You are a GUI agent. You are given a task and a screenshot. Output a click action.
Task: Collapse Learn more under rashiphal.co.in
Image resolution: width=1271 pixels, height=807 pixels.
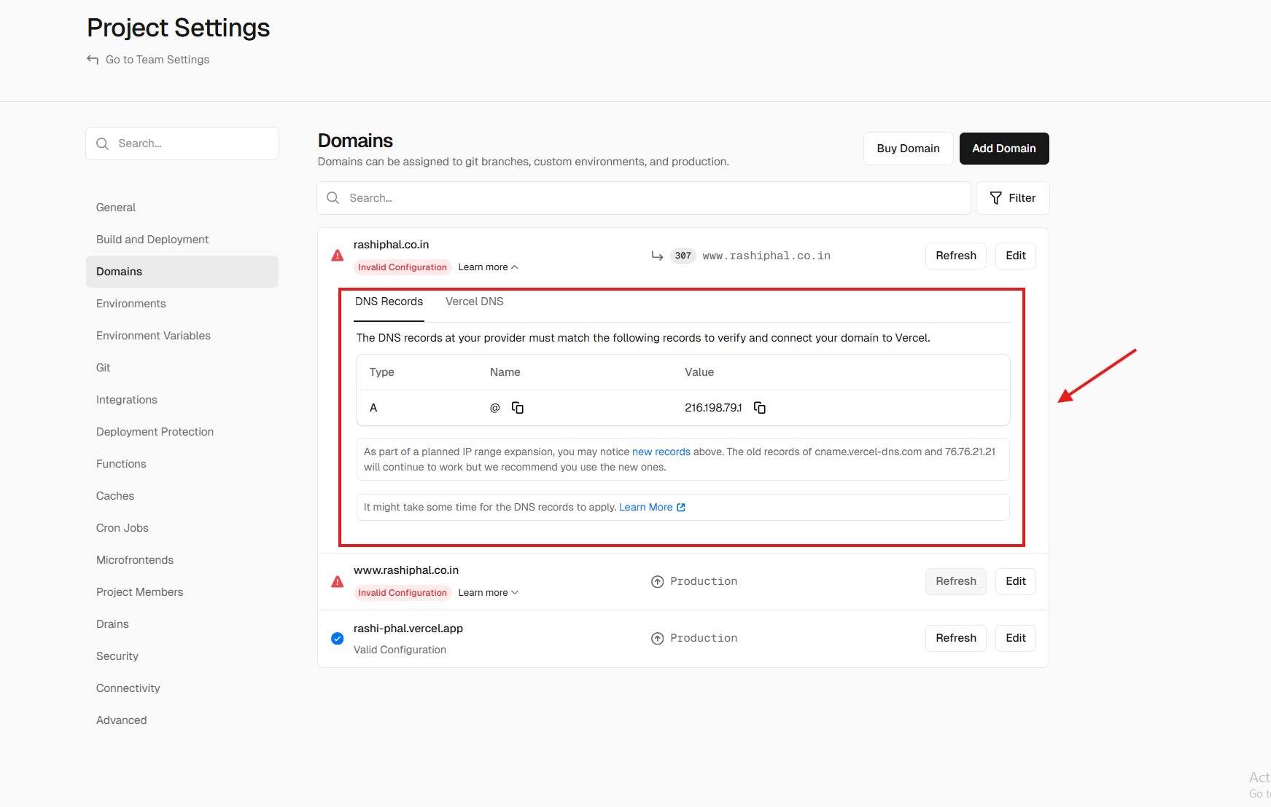488,267
